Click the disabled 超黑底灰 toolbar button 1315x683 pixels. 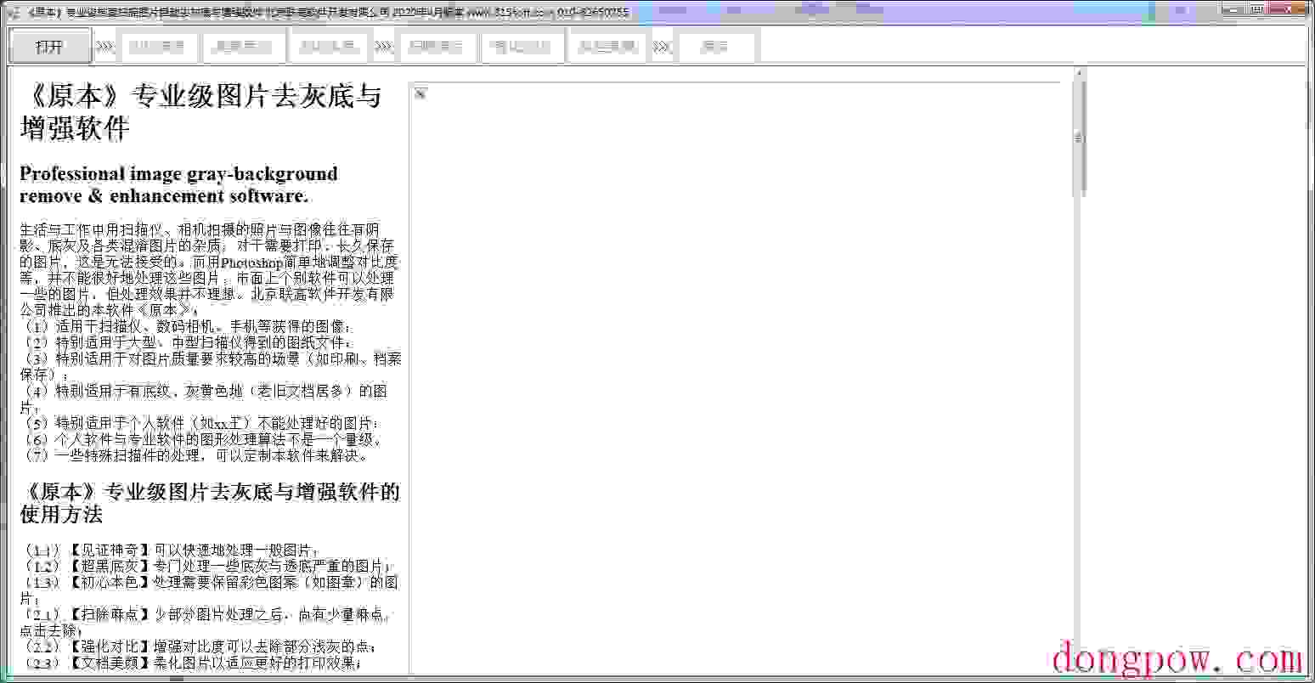point(244,47)
